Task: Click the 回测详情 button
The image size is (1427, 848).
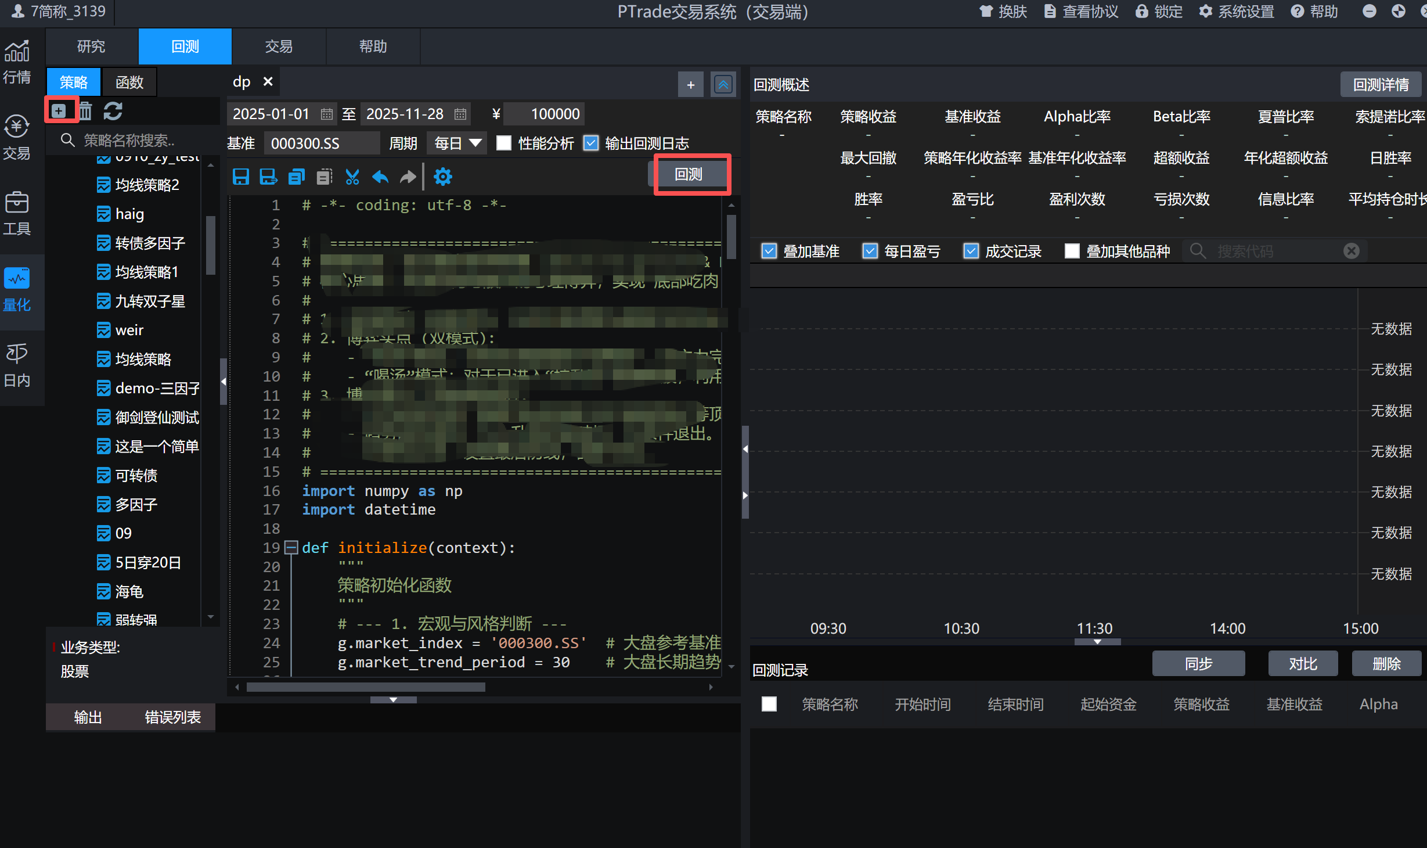Action: [1380, 85]
